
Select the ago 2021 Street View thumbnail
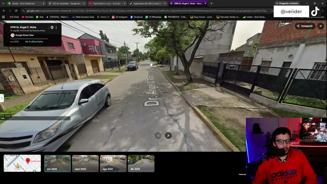[x=113, y=164]
